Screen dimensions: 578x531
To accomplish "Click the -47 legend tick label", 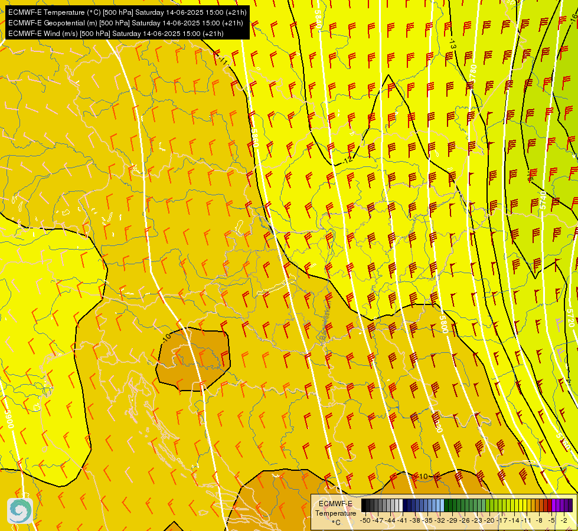I will point(378,521).
